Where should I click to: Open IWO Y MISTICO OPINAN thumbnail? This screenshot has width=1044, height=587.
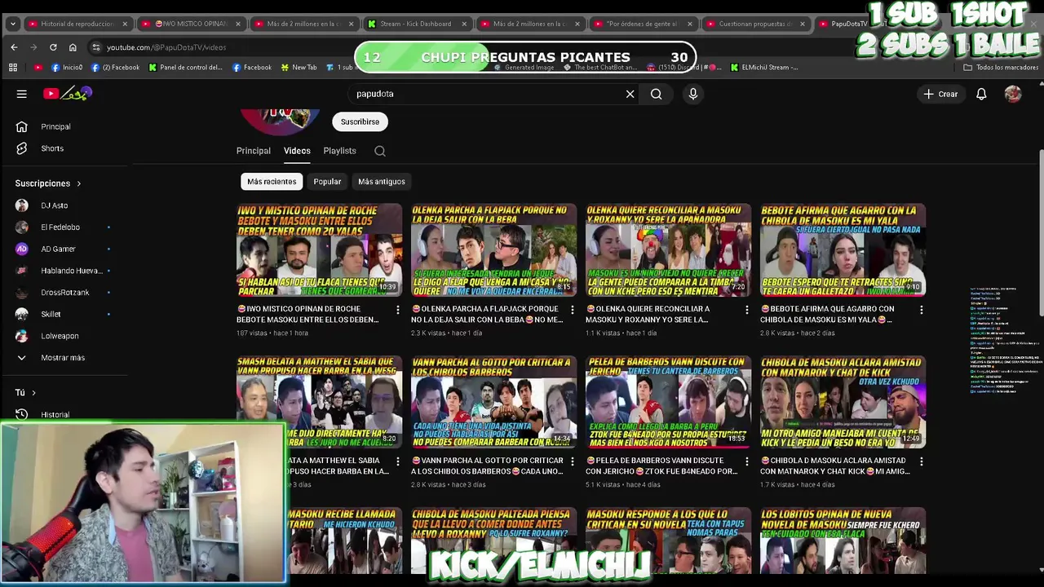[x=319, y=249]
